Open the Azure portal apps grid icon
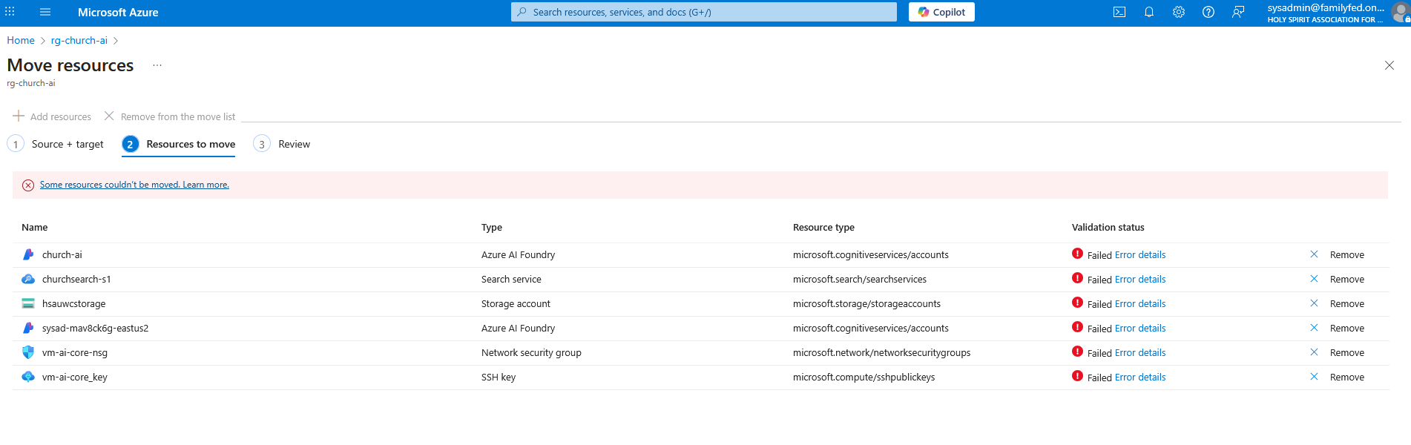The height and width of the screenshot is (445, 1411). click(x=10, y=12)
